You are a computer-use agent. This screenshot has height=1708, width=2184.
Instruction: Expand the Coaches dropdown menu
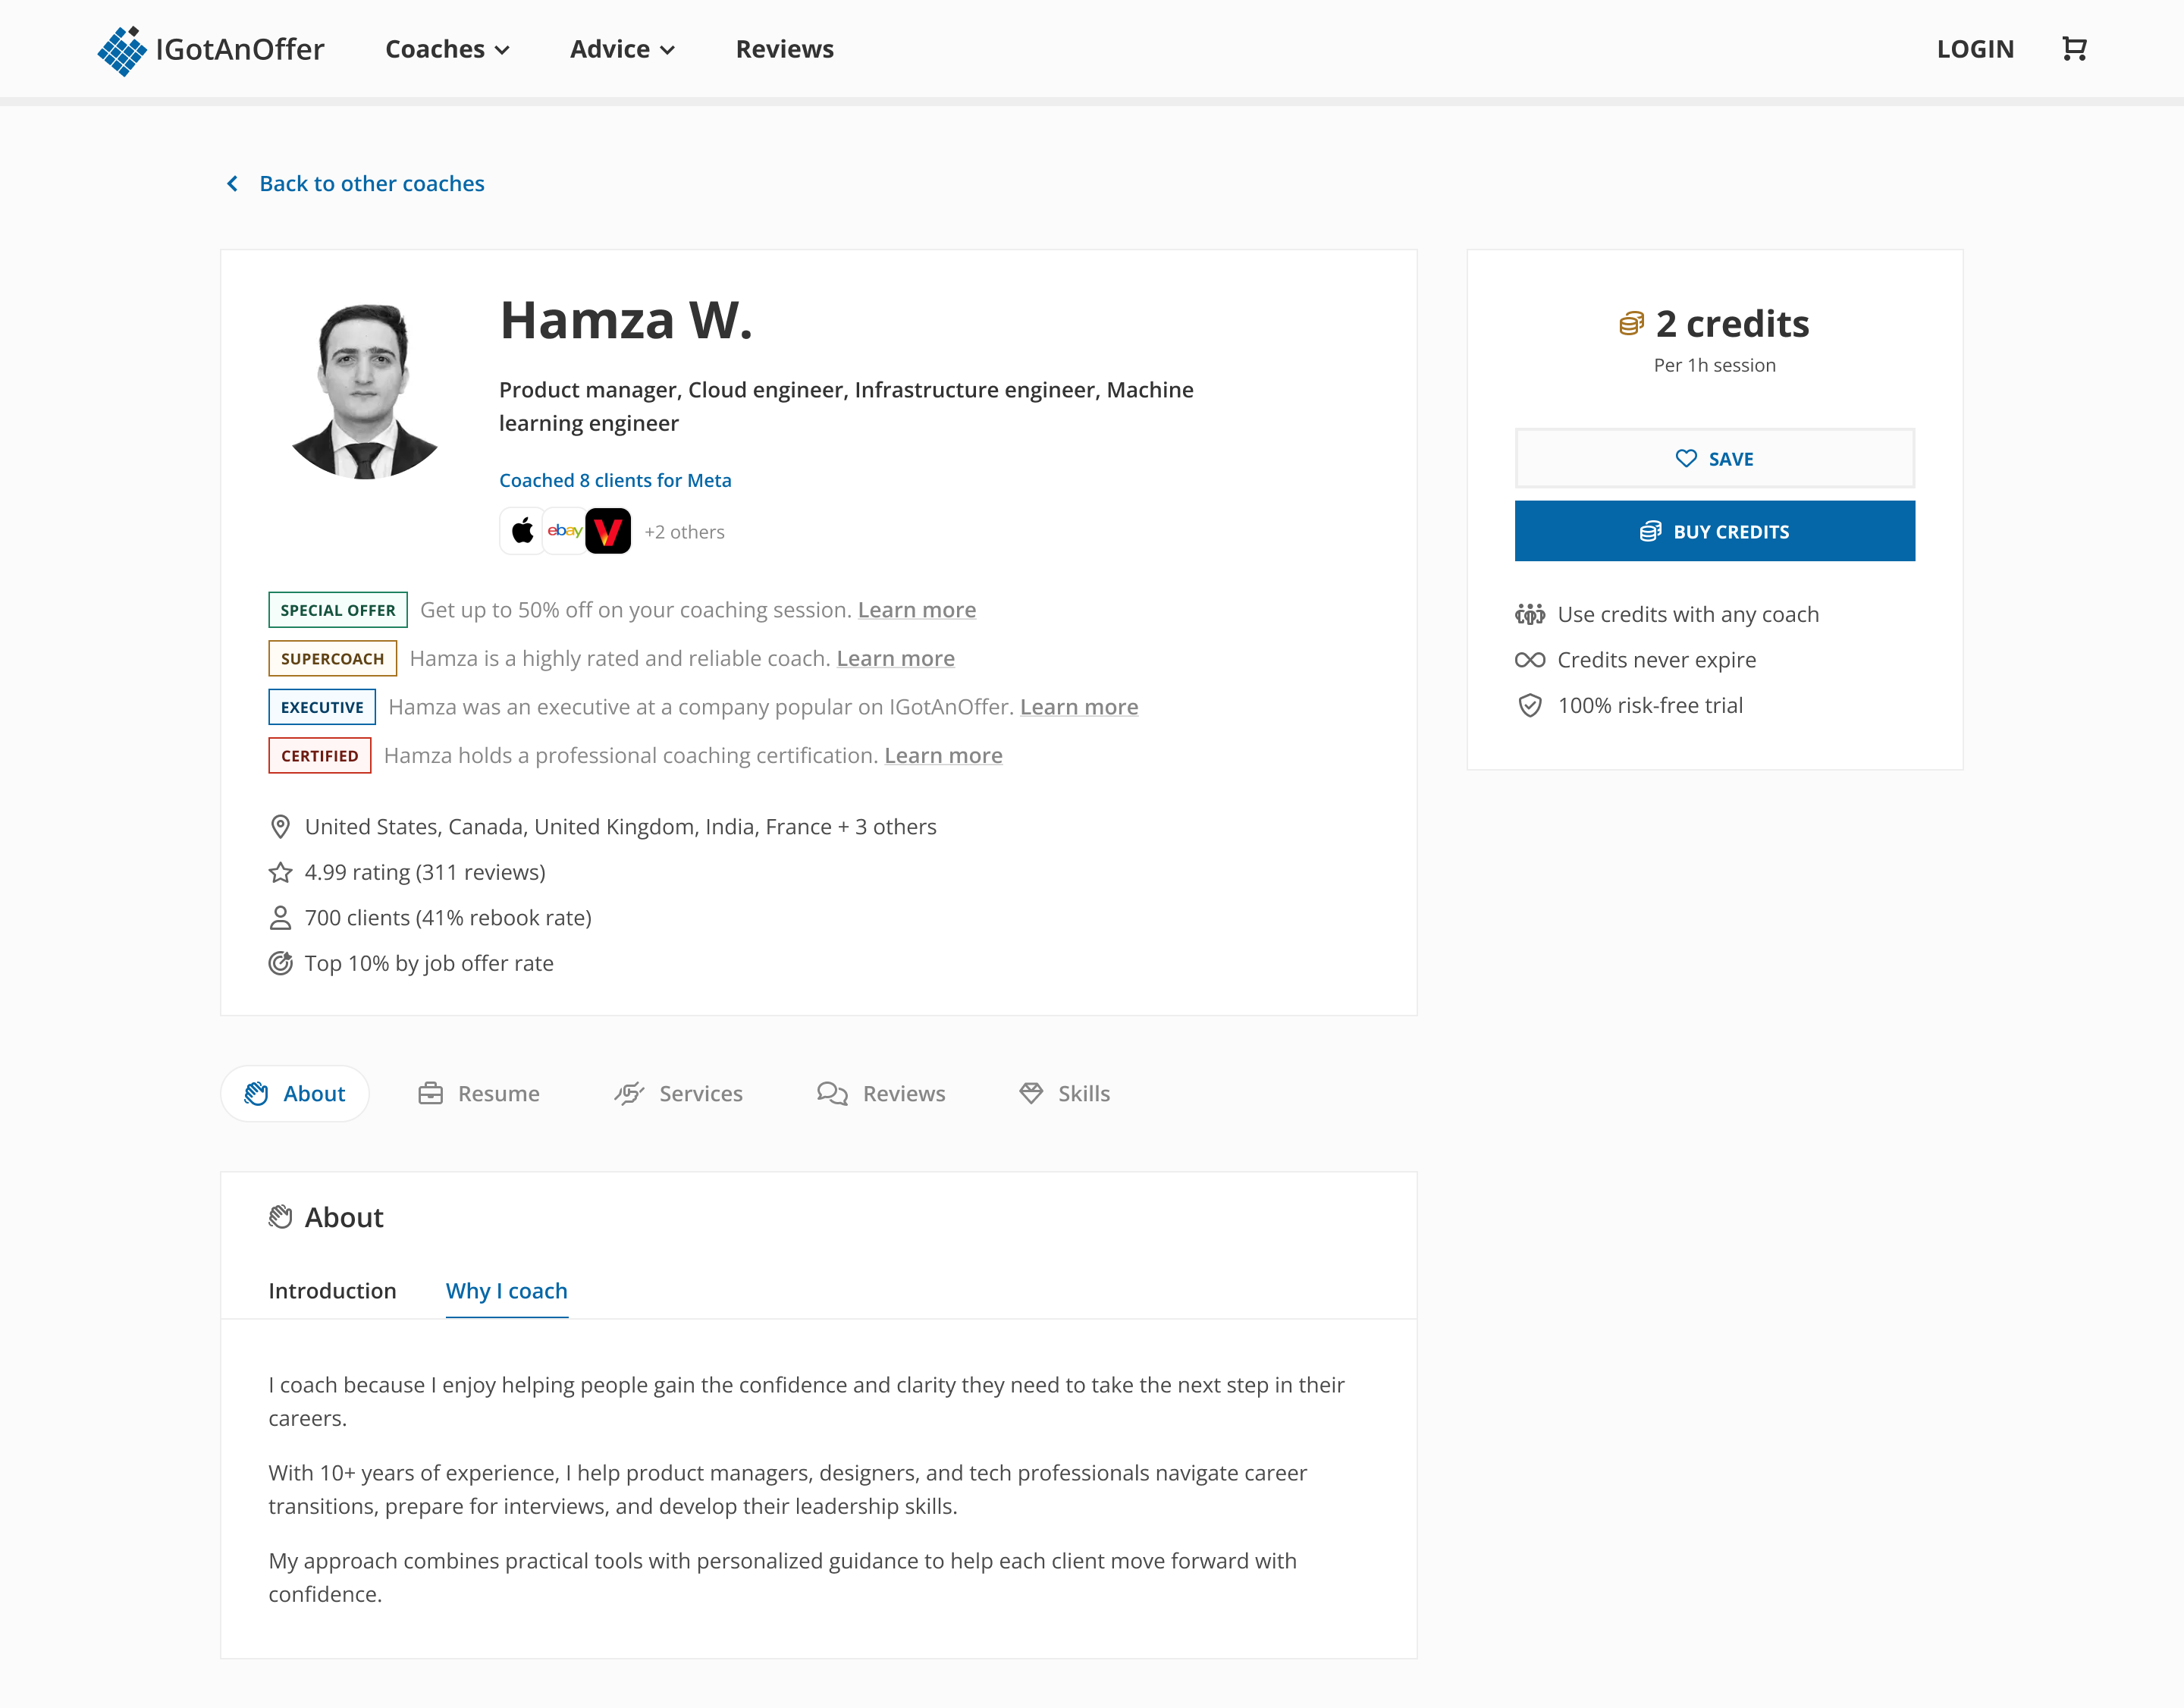[447, 49]
